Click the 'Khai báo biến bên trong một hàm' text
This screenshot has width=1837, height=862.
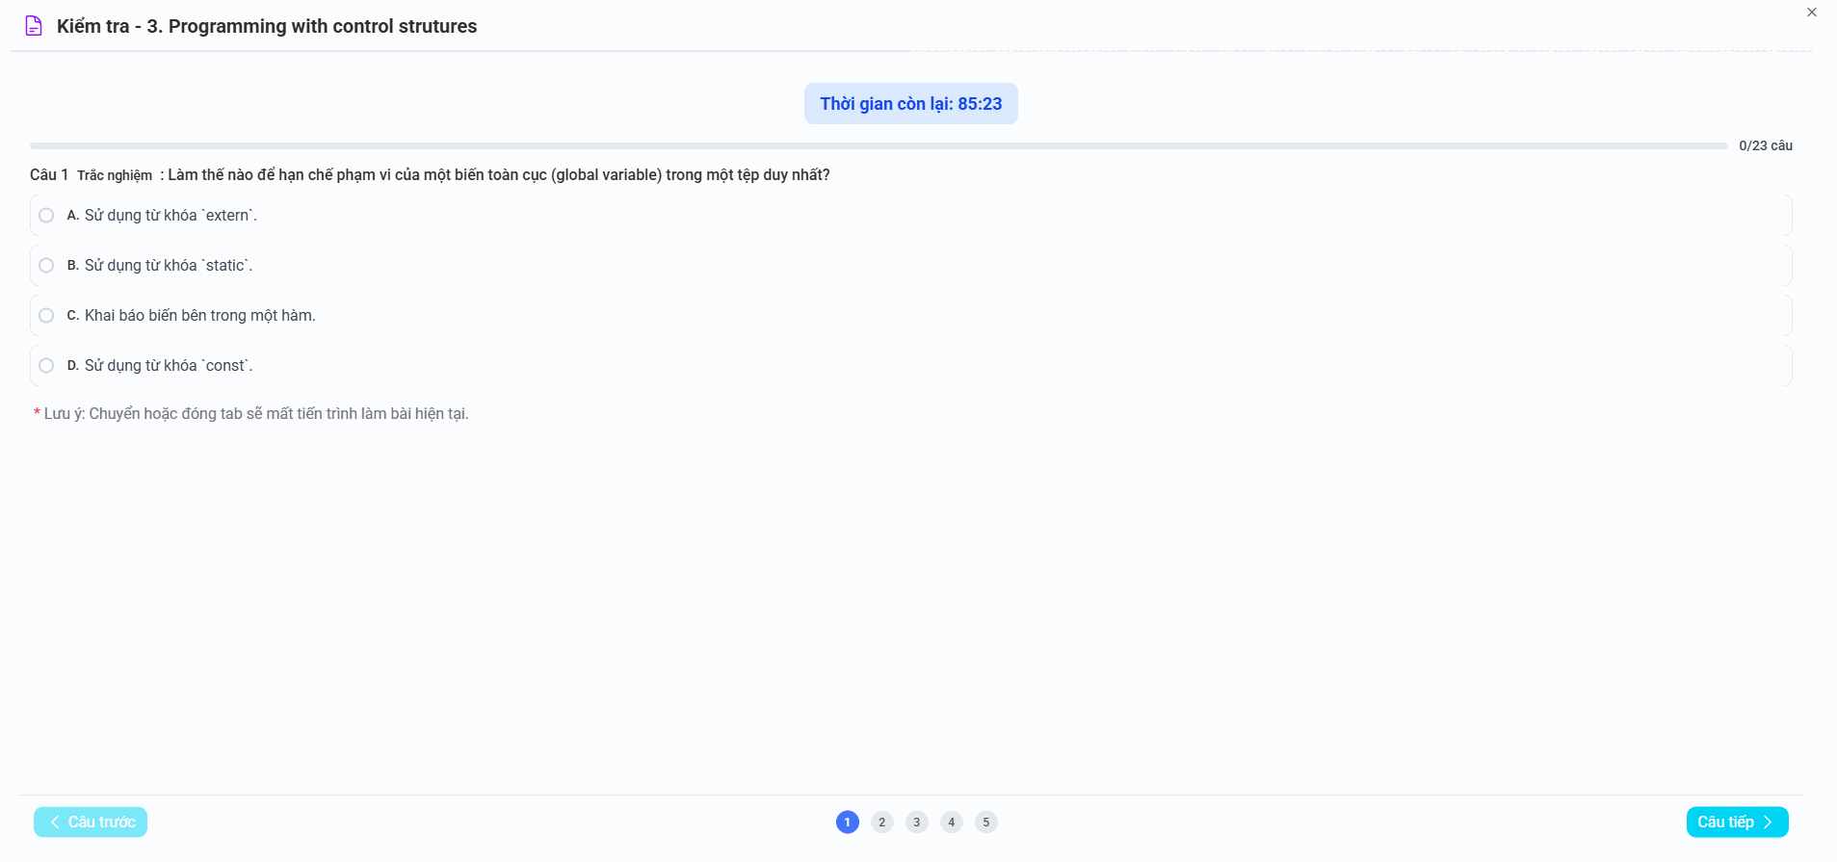pyautogui.click(x=199, y=316)
